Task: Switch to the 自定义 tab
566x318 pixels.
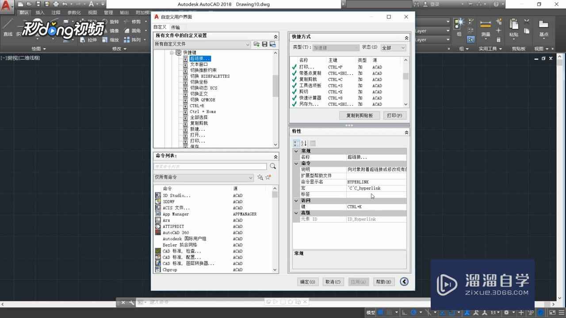Action: pos(160,27)
